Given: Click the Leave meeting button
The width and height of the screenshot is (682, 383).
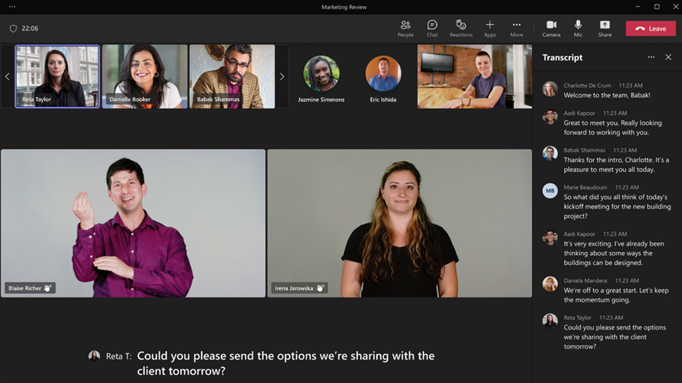Looking at the screenshot, I should point(651,28).
